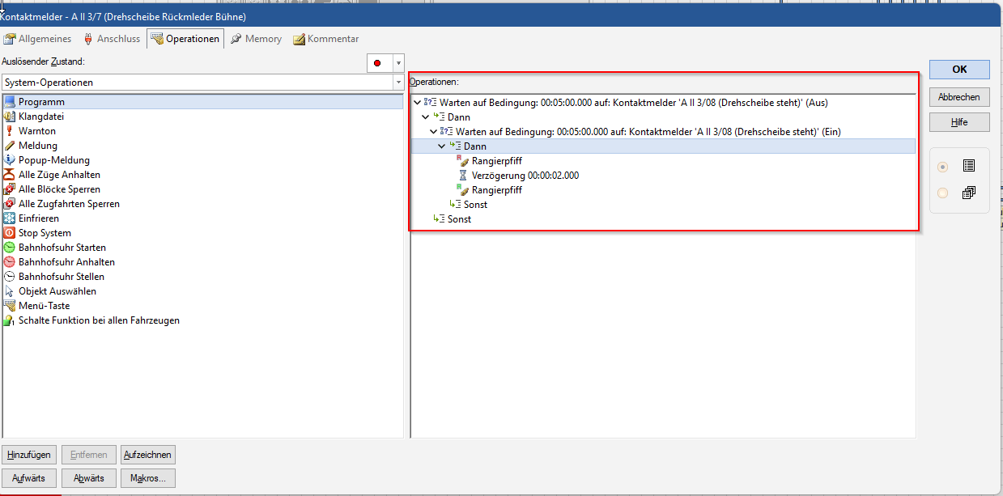Select the stacked windows radio button
This screenshot has width=1003, height=496.
click(x=942, y=193)
